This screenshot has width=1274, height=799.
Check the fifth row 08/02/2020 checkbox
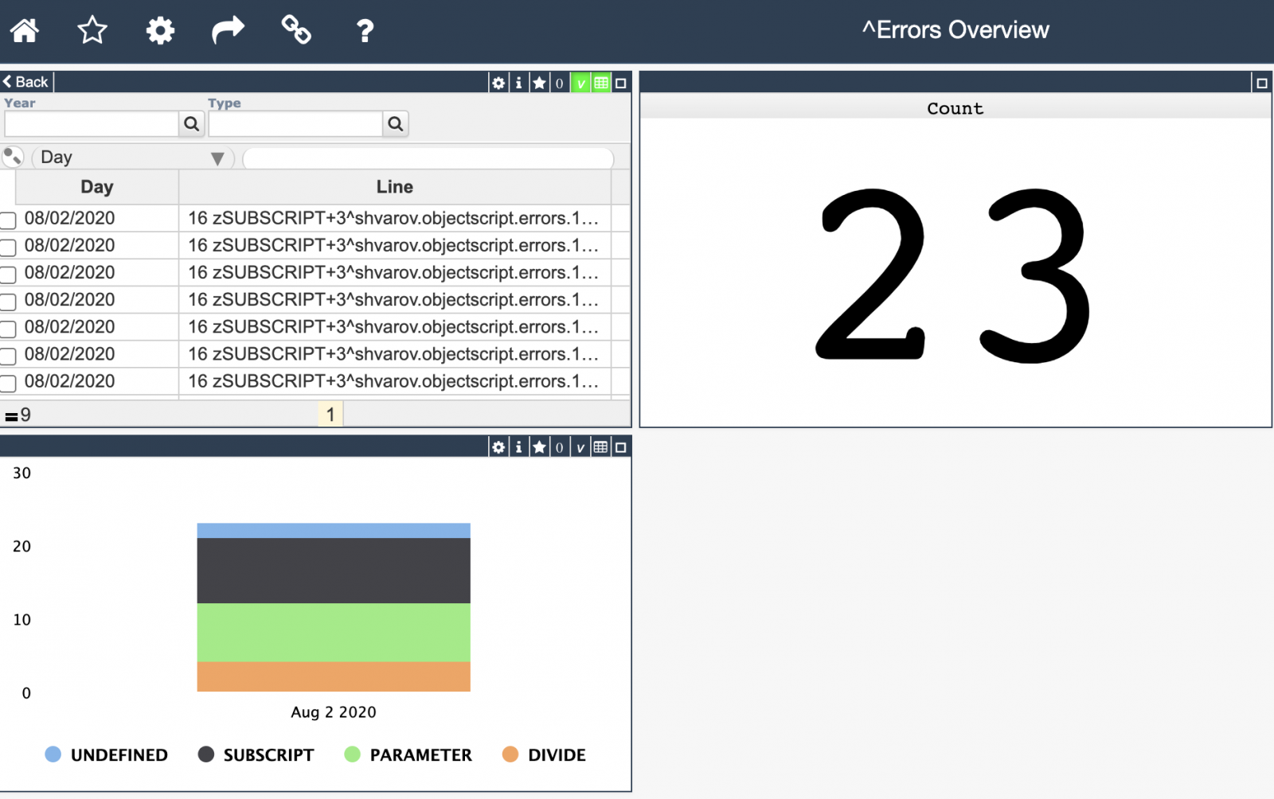click(8, 329)
